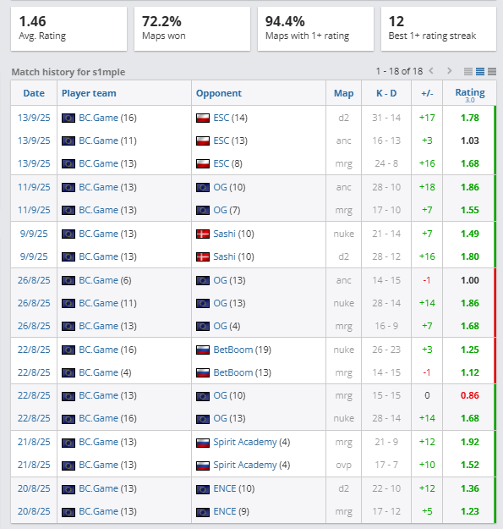The height and width of the screenshot is (529, 503).
Task: Click Russia flag on Spirit Academy ovp row
Action: click(203, 466)
